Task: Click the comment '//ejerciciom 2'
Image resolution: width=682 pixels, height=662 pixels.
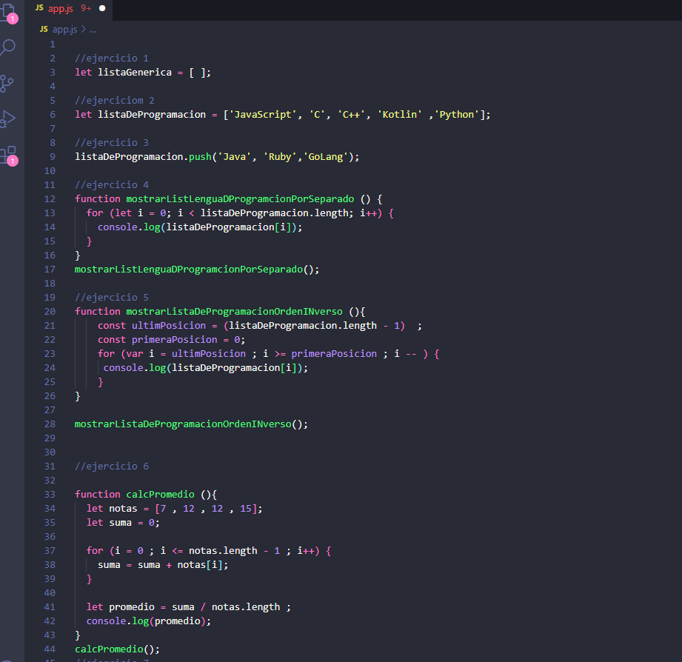Action: [x=114, y=101]
